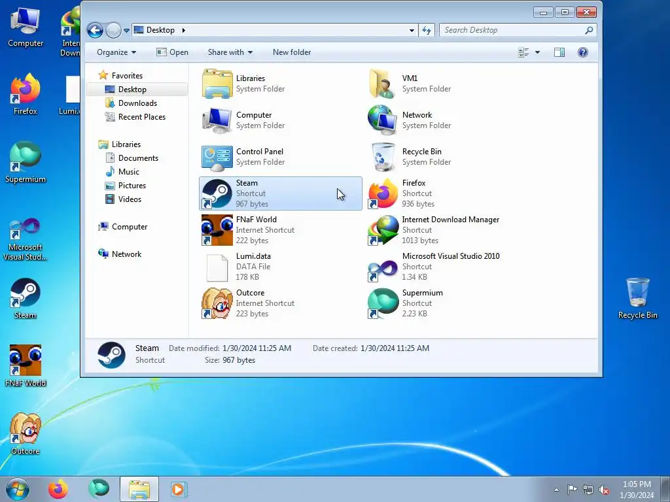Select Computer system folder in file list
Image resolution: width=670 pixels, height=502 pixels.
point(280,120)
